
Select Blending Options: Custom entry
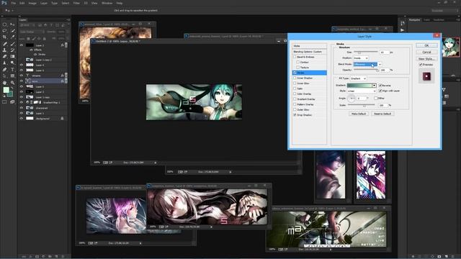pos(309,52)
